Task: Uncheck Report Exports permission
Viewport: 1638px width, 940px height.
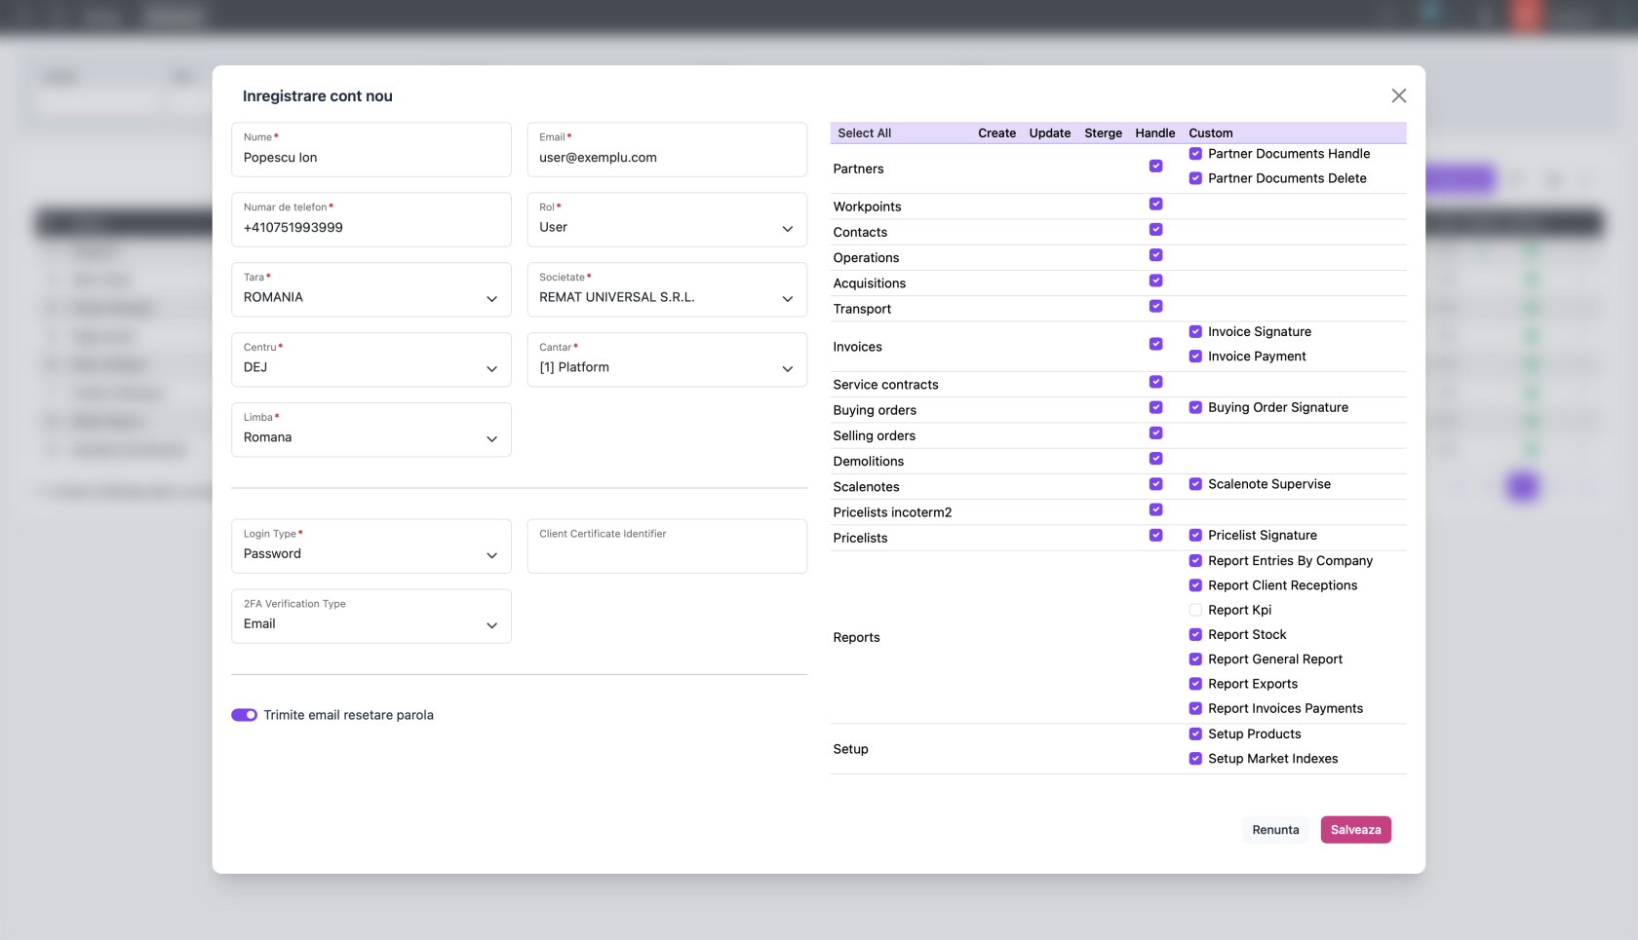Action: 1195,684
